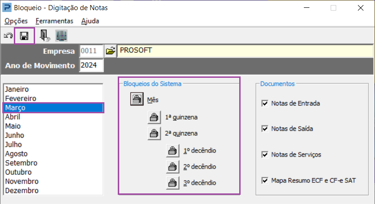
Task: Lock the 2ª quinzena padlock
Action: point(154,134)
